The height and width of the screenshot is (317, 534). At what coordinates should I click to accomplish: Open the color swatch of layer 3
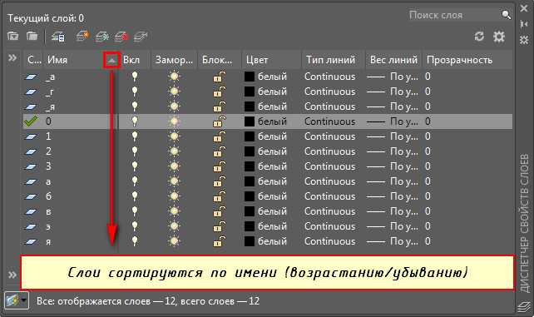(x=250, y=166)
